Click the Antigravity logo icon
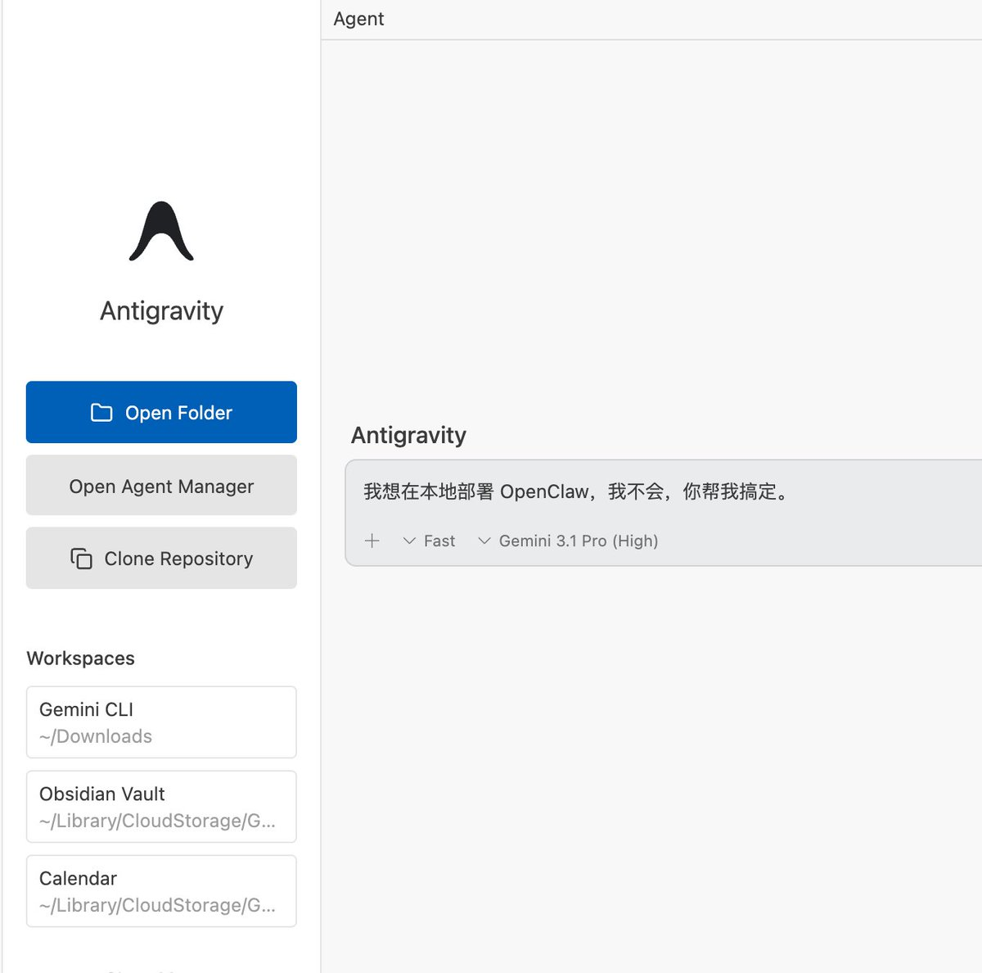This screenshot has height=973, width=982. click(x=161, y=231)
